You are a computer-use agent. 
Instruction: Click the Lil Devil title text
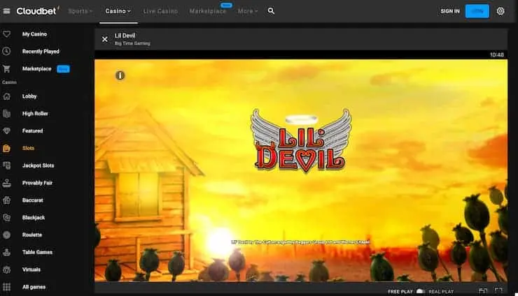(x=125, y=36)
